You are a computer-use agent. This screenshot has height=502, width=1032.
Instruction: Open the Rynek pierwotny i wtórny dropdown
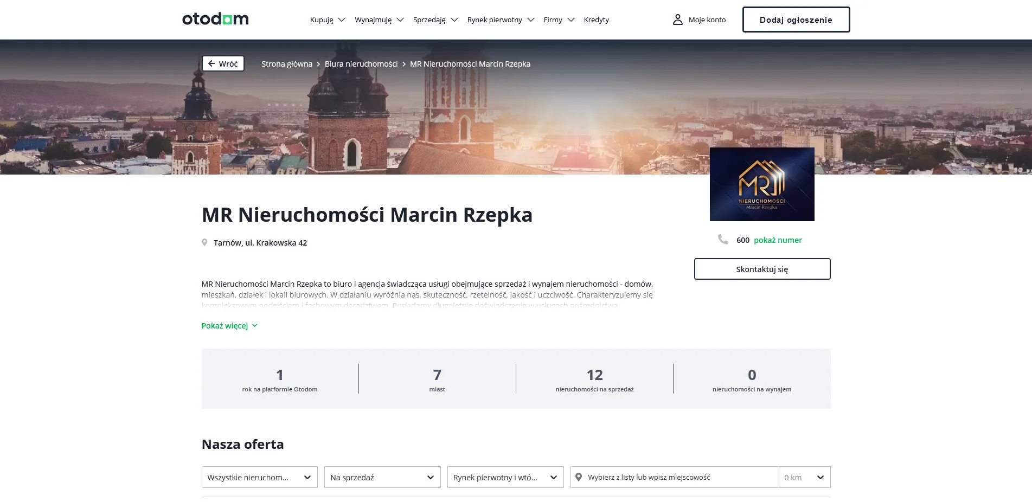[505, 477]
